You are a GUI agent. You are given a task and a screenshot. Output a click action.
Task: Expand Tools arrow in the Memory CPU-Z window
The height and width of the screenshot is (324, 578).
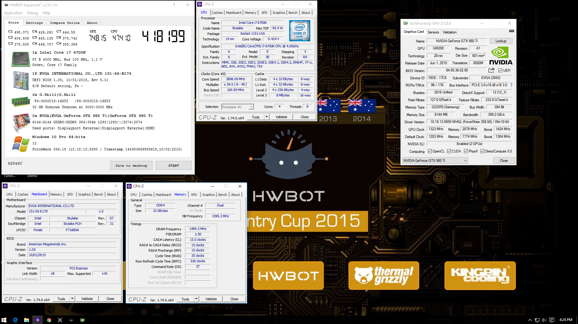click(x=196, y=299)
